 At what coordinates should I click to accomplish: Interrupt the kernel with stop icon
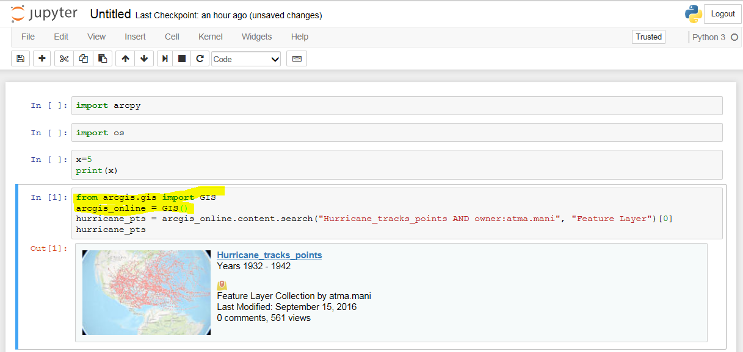coord(181,58)
